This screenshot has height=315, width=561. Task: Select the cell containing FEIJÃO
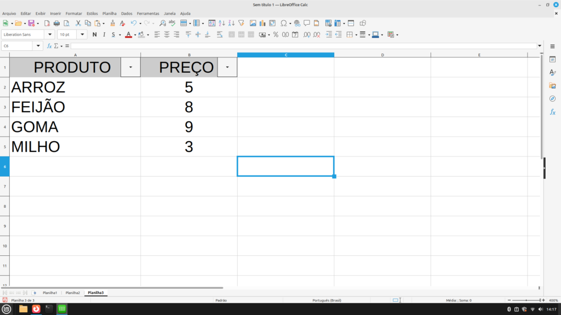coord(75,107)
